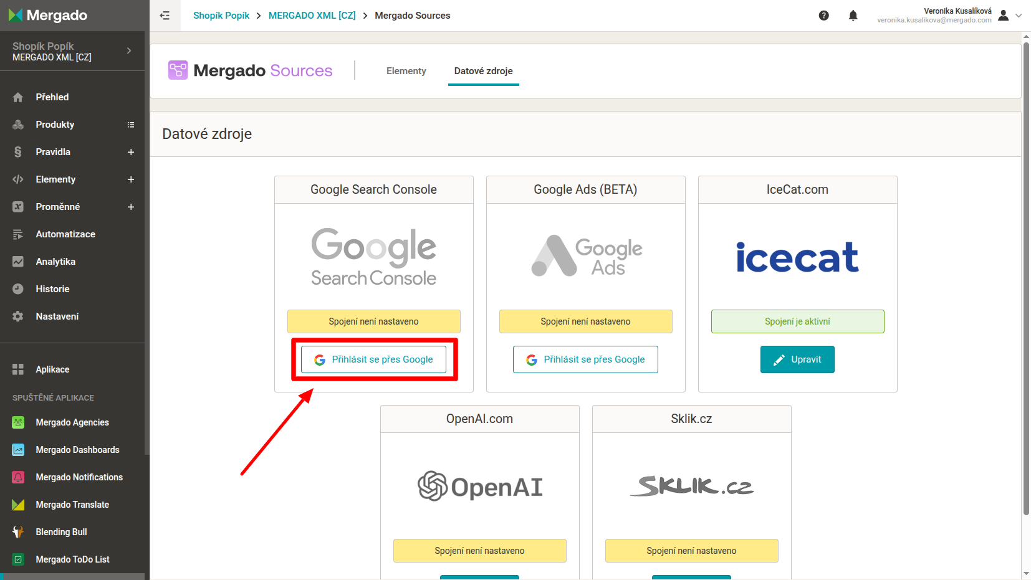
Task: Click Spojení není nastaveno status under OpenAI
Action: (x=479, y=551)
